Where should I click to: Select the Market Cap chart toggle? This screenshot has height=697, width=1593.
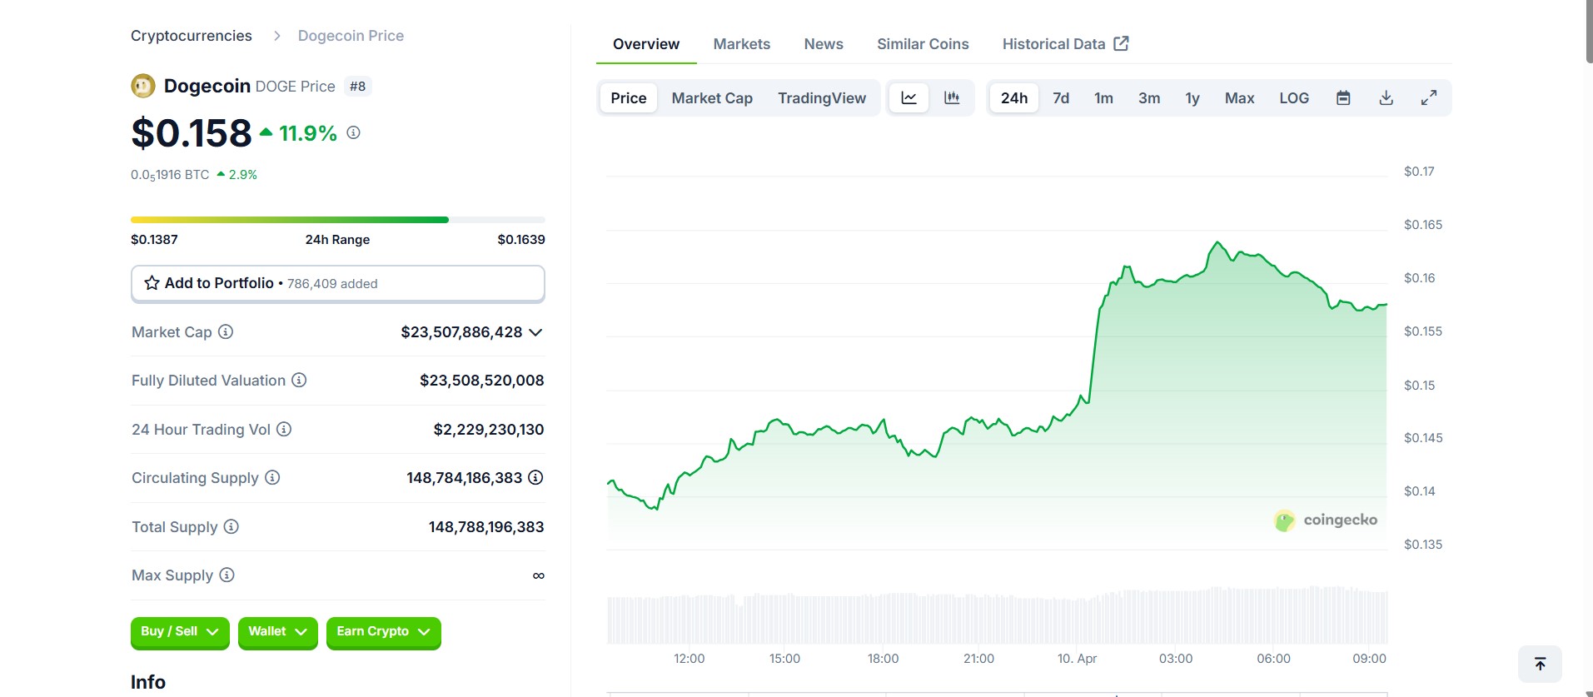(x=712, y=98)
